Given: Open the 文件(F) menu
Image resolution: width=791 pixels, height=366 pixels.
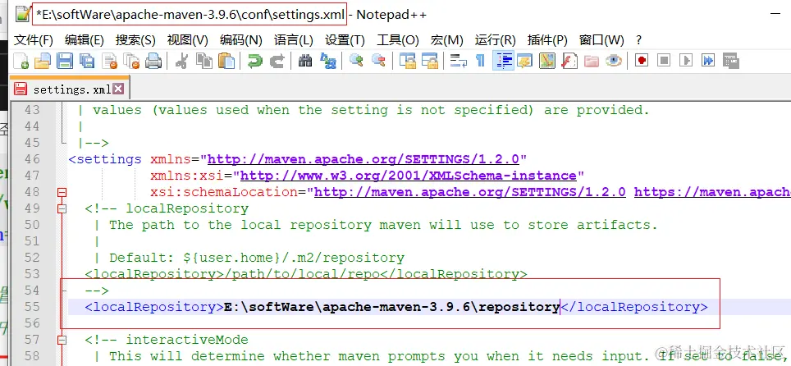Looking at the screenshot, I should click(34, 40).
